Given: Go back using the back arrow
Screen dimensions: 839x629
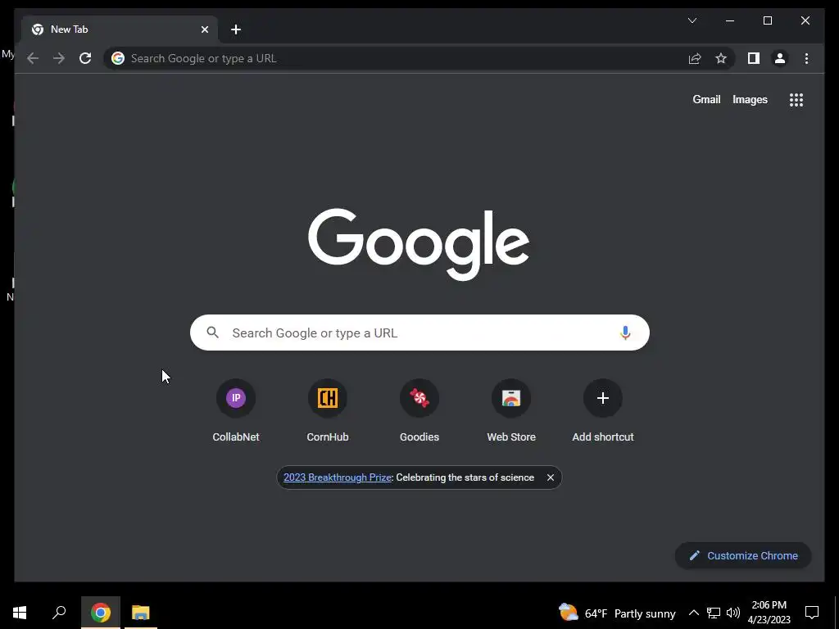Looking at the screenshot, I should 33,58.
